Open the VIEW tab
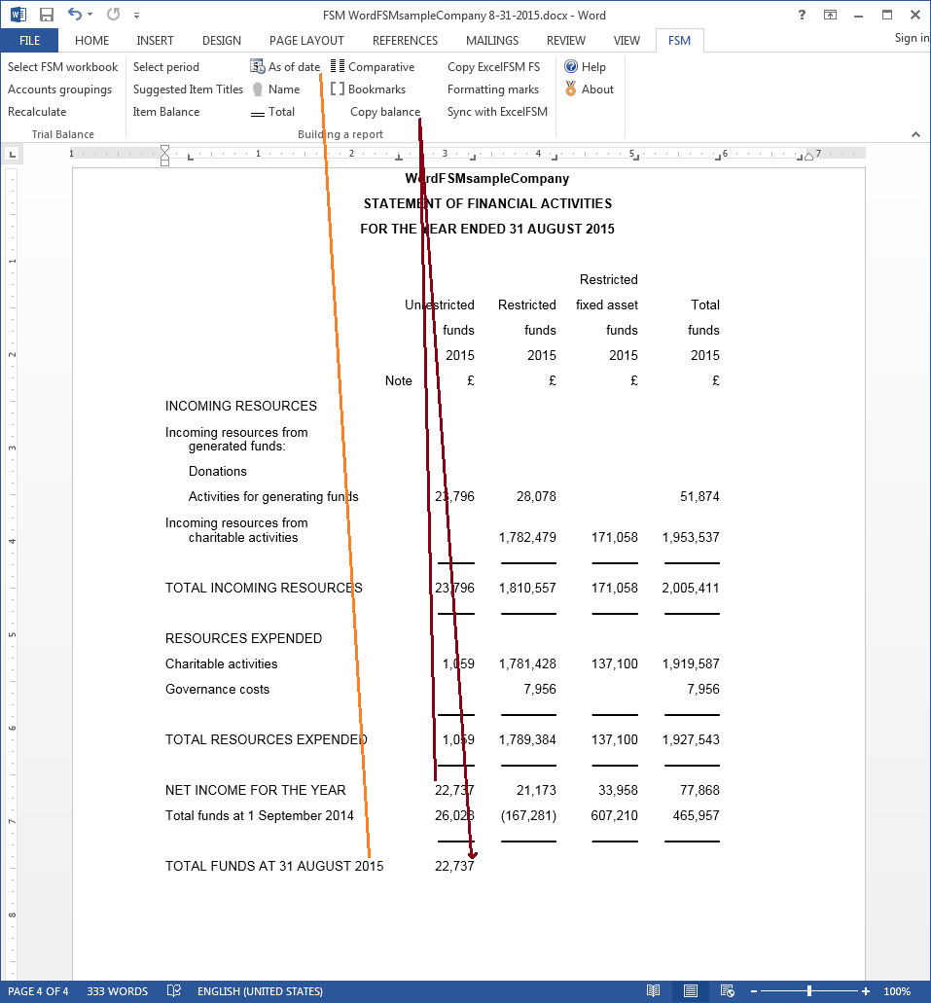This screenshot has height=1003, width=931. (627, 40)
